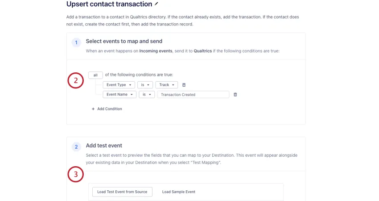379x201 pixels.
Task: Open the 'all' conditions match dropdown
Action: [95, 75]
